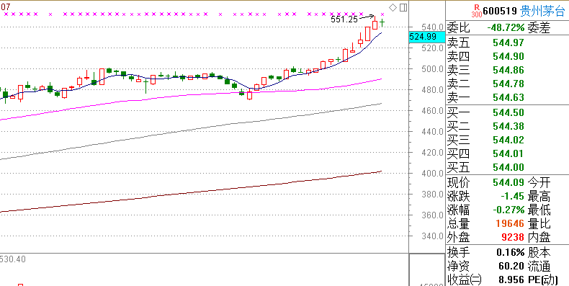Click the 551.25 high price label
The height and width of the screenshot is (286, 569).
(344, 19)
